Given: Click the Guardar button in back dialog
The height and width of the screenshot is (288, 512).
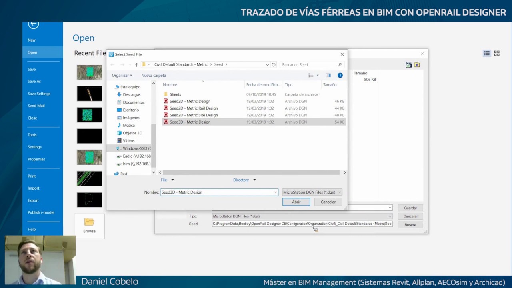Looking at the screenshot, I should (410, 208).
